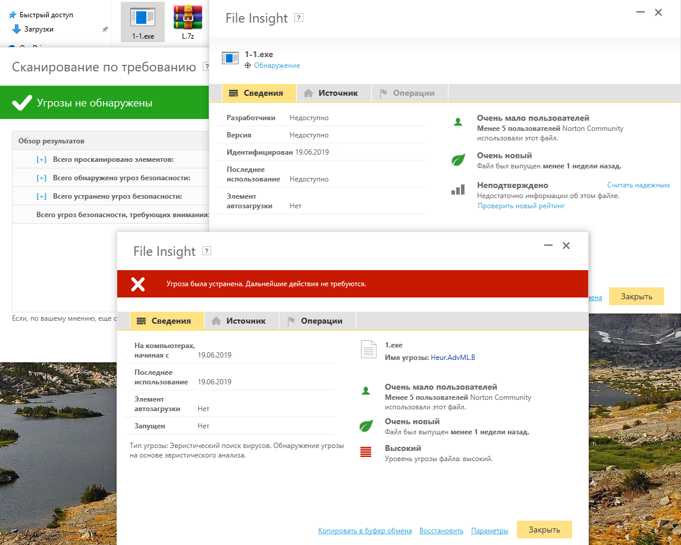Open help icon next to front File Insight title

(207, 250)
